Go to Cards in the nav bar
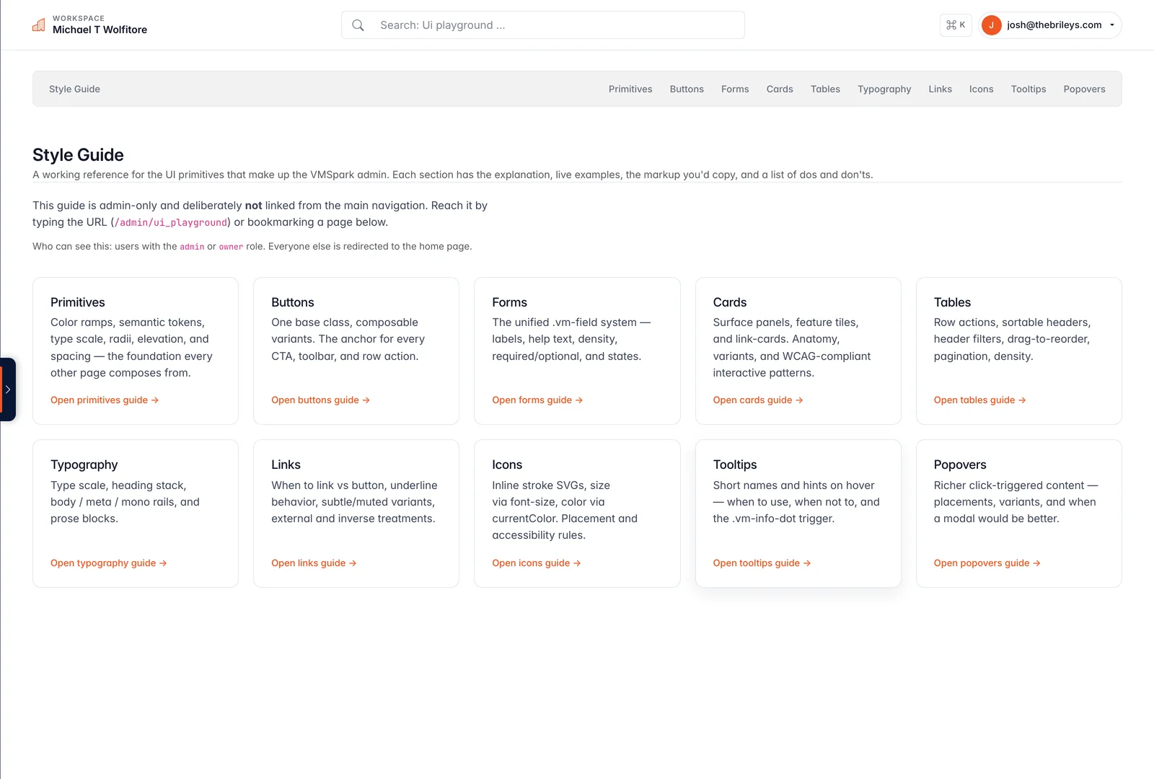The width and height of the screenshot is (1154, 779). click(x=780, y=89)
